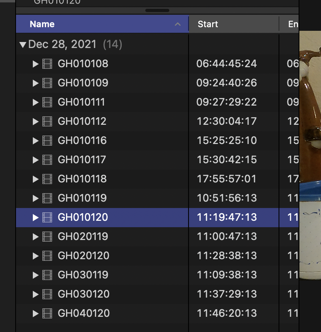Click the film clip icon for GH010111
The image size is (321, 332).
click(47, 102)
